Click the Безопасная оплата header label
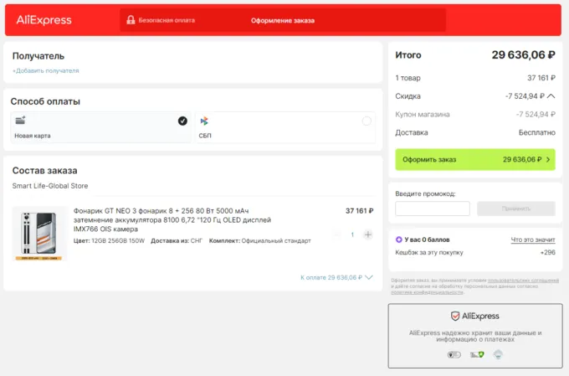 [x=167, y=20]
